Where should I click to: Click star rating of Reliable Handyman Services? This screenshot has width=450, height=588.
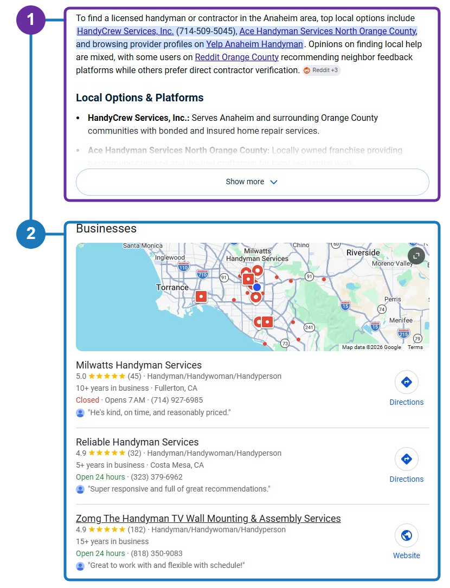pyautogui.click(x=107, y=453)
